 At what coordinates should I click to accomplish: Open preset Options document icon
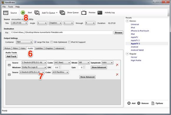click(x=153, y=103)
